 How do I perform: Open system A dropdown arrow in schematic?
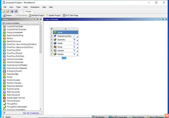51,29
